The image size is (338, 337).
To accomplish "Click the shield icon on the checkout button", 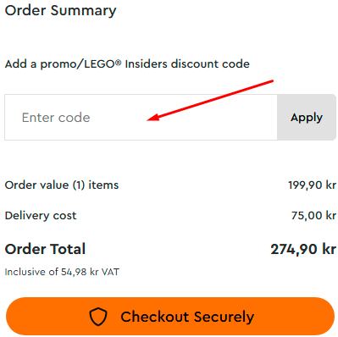I will point(98,317).
